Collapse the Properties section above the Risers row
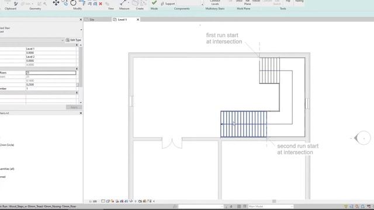374x210 pixels. coord(77,69)
